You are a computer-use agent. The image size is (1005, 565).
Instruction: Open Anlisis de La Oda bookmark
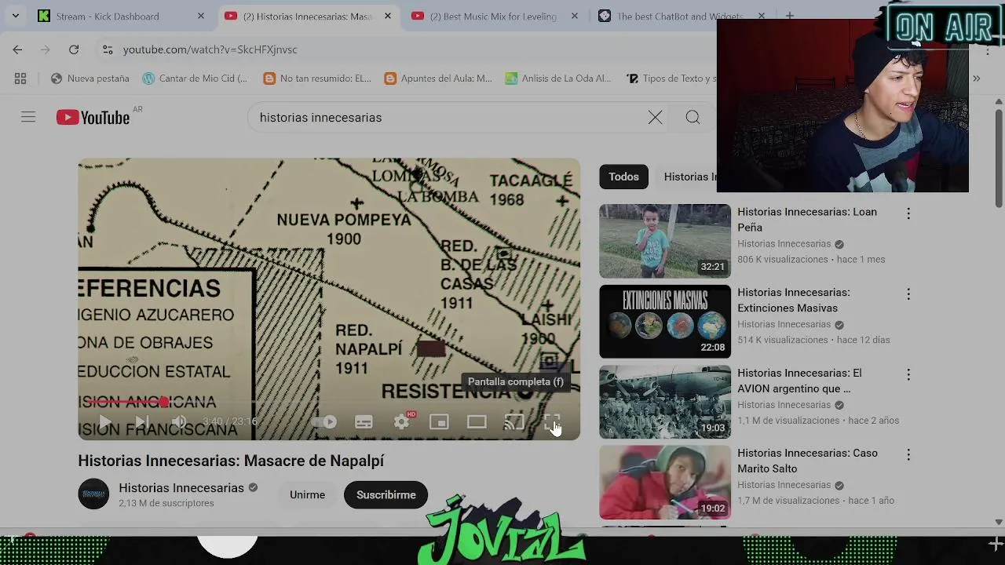coord(558,78)
